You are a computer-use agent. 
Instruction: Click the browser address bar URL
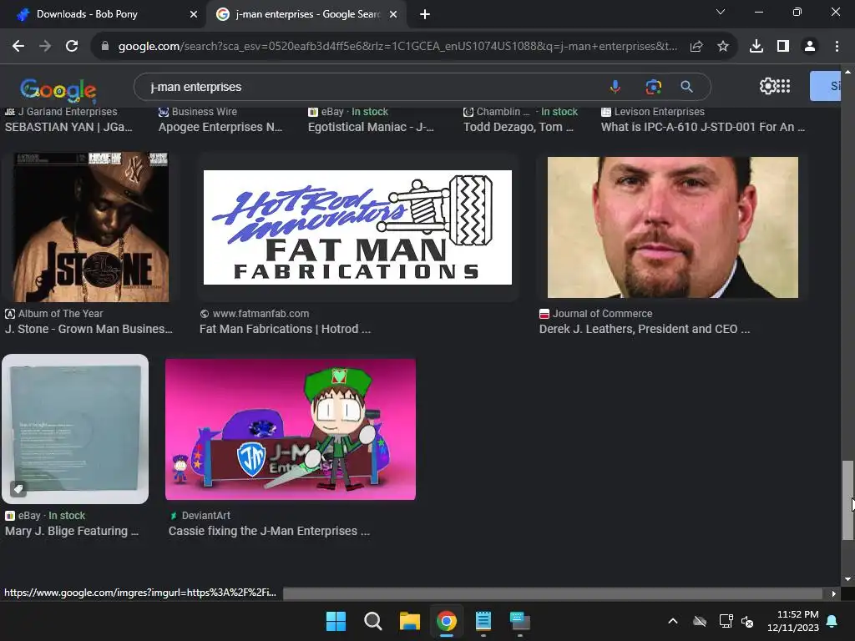[398, 47]
